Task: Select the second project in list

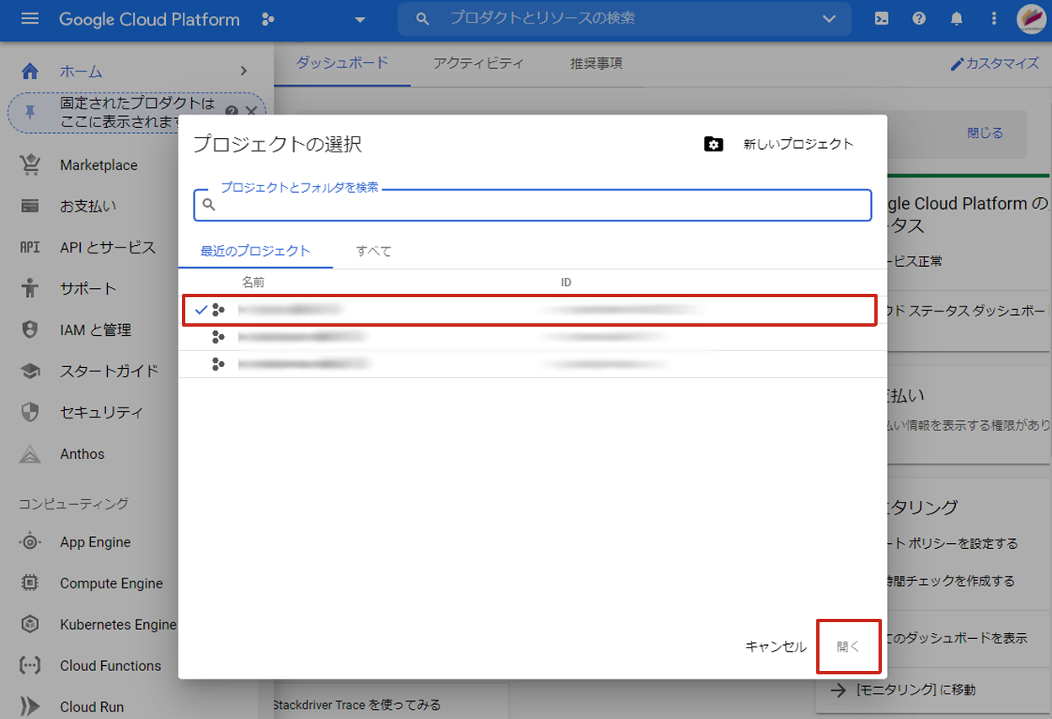Action: coord(529,338)
